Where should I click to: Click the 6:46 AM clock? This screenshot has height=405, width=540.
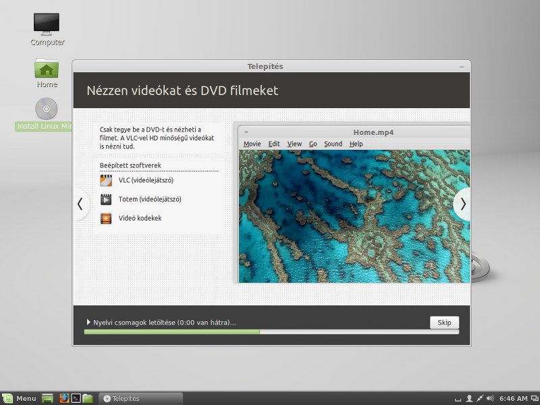click(513, 398)
